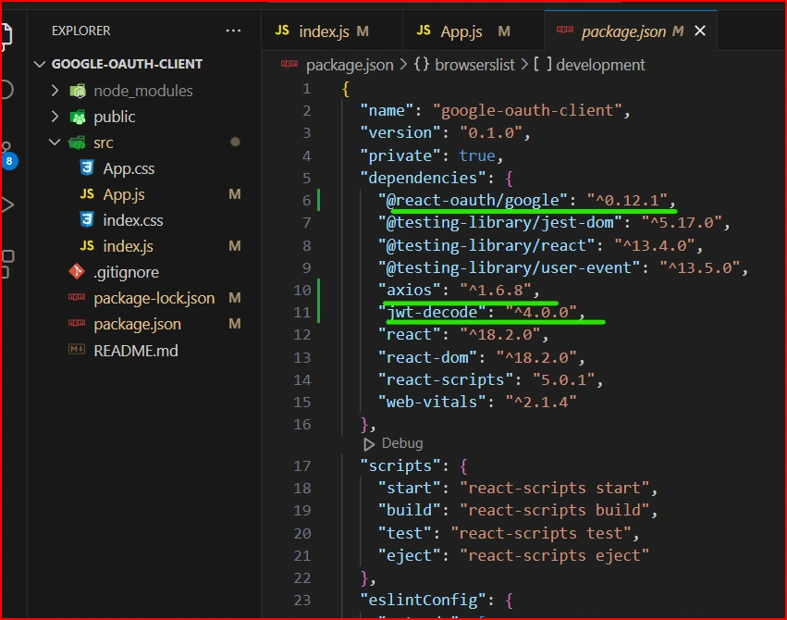Collapse the GOOGLE-OAUTH-CLIENT root folder
Screen dimensions: 787x620
pyautogui.click(x=40, y=64)
